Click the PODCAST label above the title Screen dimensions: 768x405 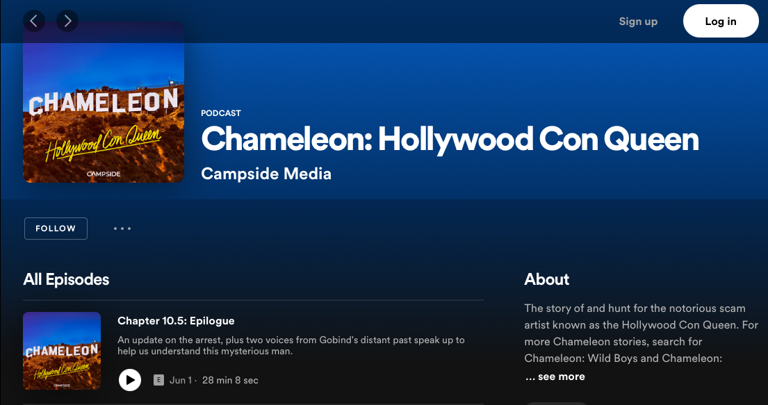pyautogui.click(x=221, y=113)
